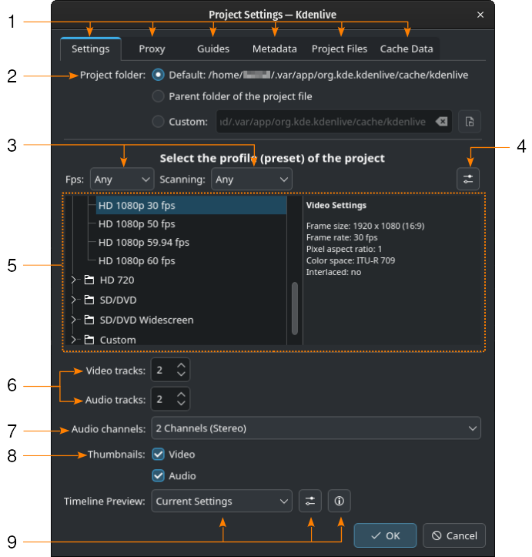Toggle Audio thumbnails checkbox

(x=158, y=475)
